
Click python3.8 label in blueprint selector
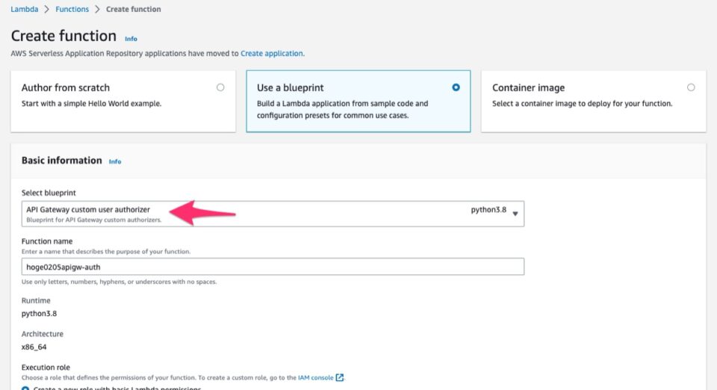click(x=488, y=210)
